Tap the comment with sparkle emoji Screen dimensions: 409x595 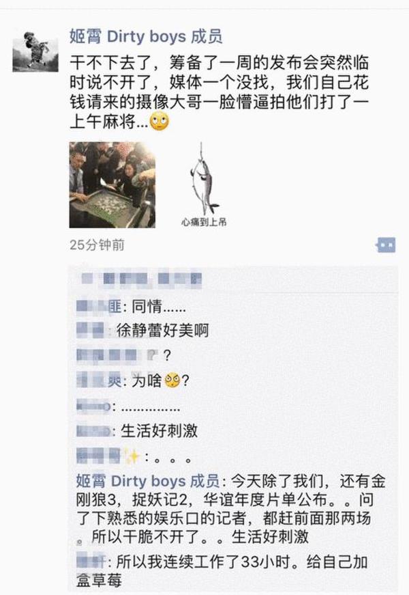(134, 456)
